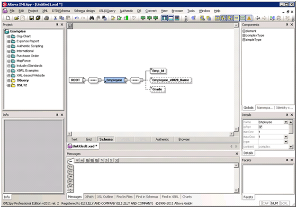297x208 pixels.
Task: Open a file using the folder icon
Action: (17, 18)
